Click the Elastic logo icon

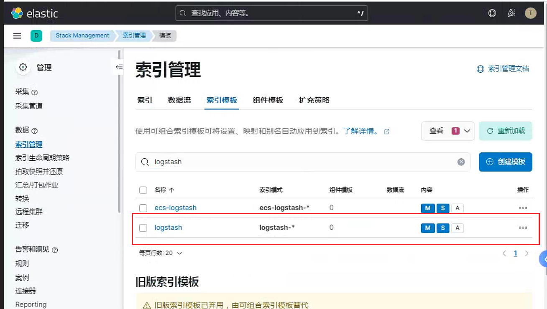pyautogui.click(x=17, y=13)
